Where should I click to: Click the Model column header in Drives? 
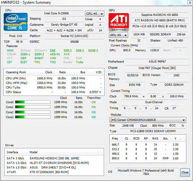tap(63, 152)
